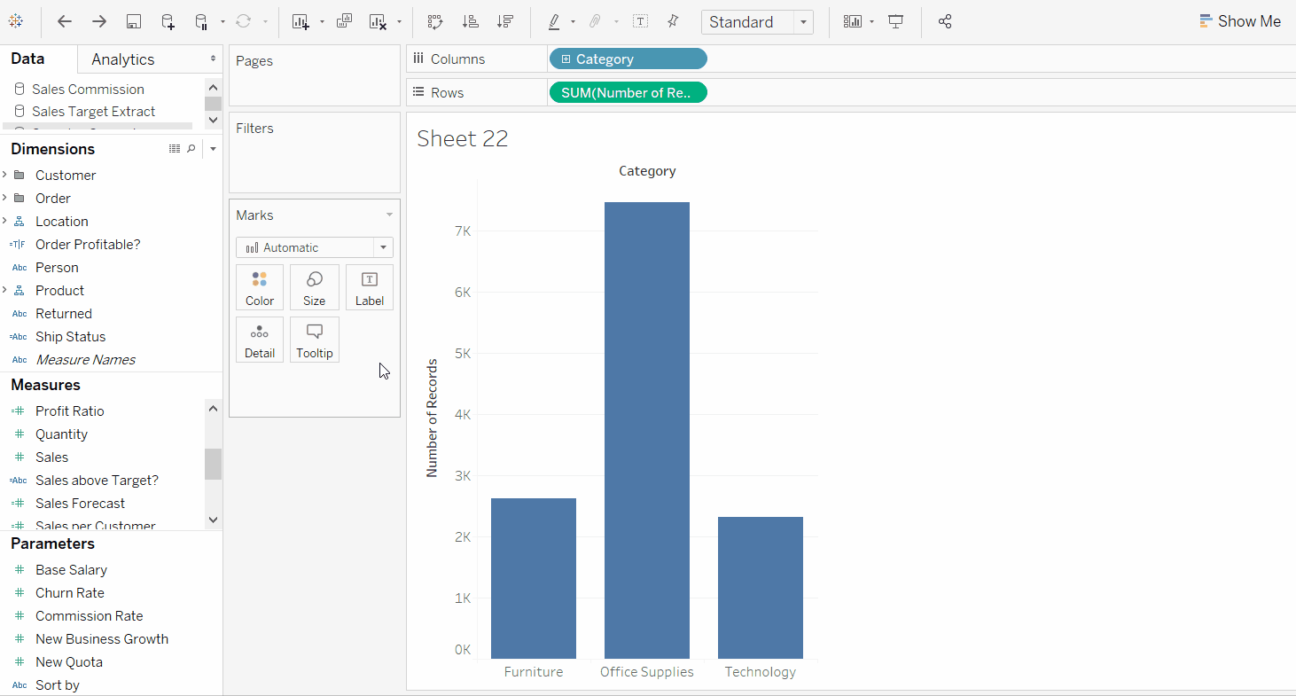Image resolution: width=1296 pixels, height=696 pixels.
Task: Sort bars ascending
Action: (471, 22)
